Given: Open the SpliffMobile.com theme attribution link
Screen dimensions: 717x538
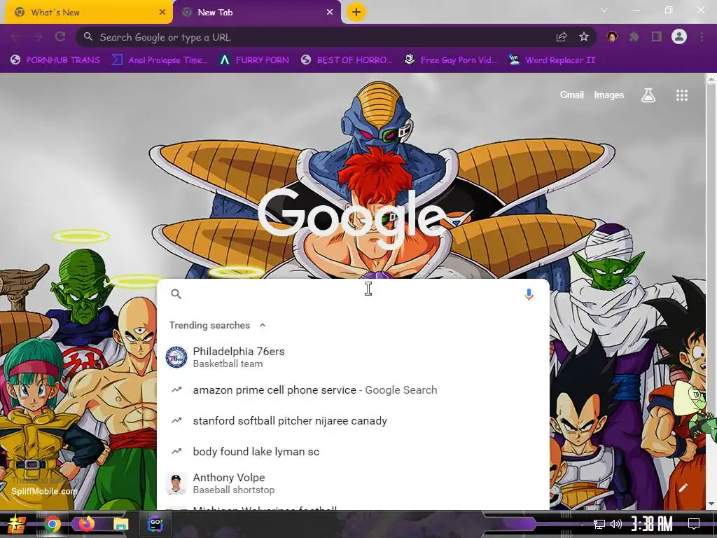Looking at the screenshot, I should [44, 491].
